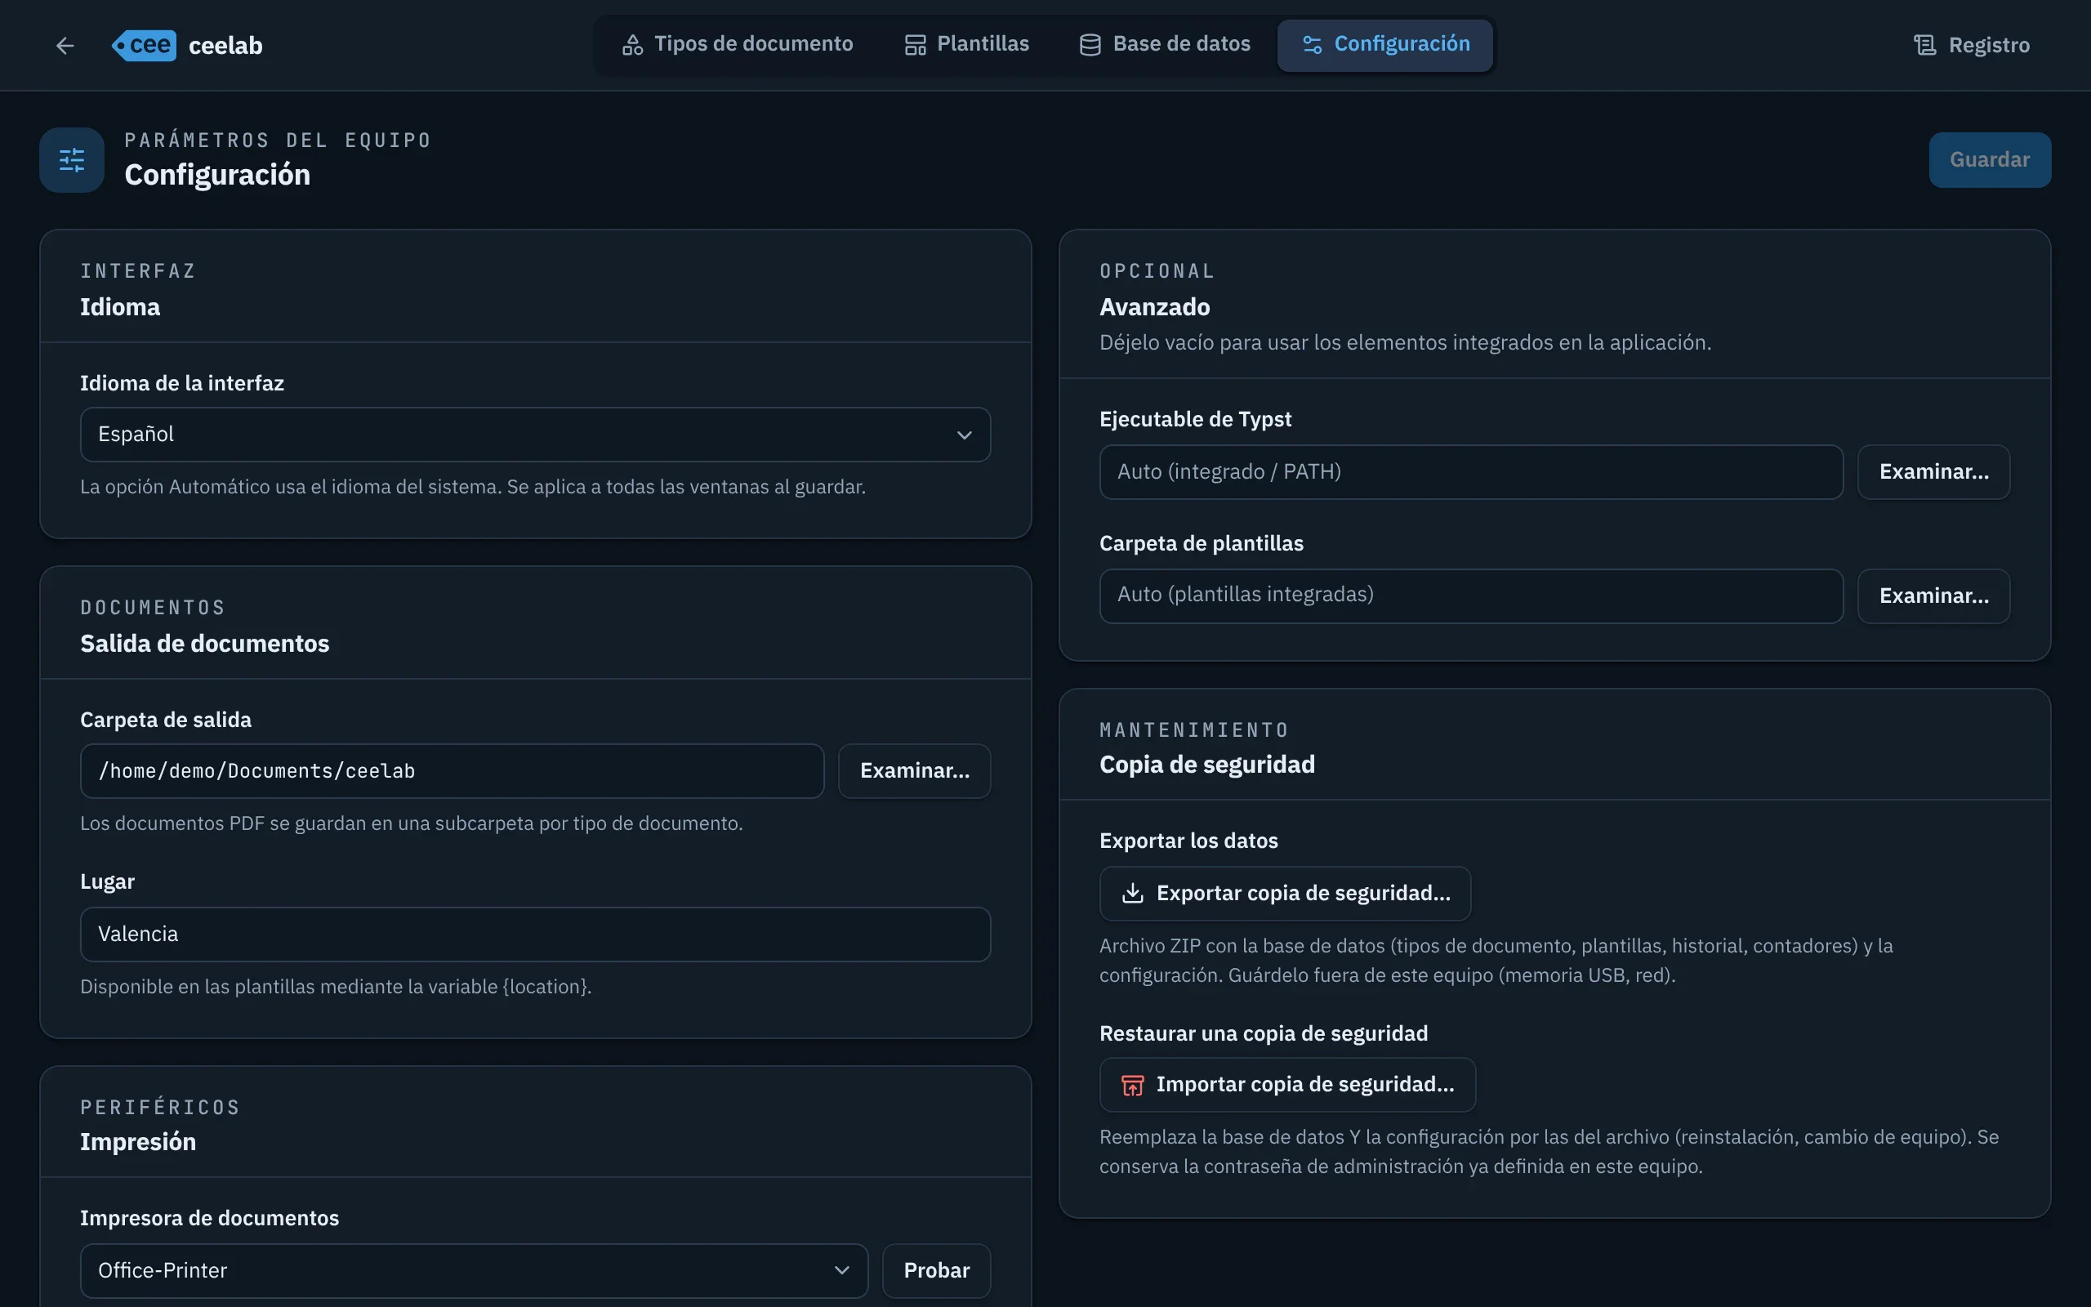Click the Tipos de documento tab icon

coord(632,45)
